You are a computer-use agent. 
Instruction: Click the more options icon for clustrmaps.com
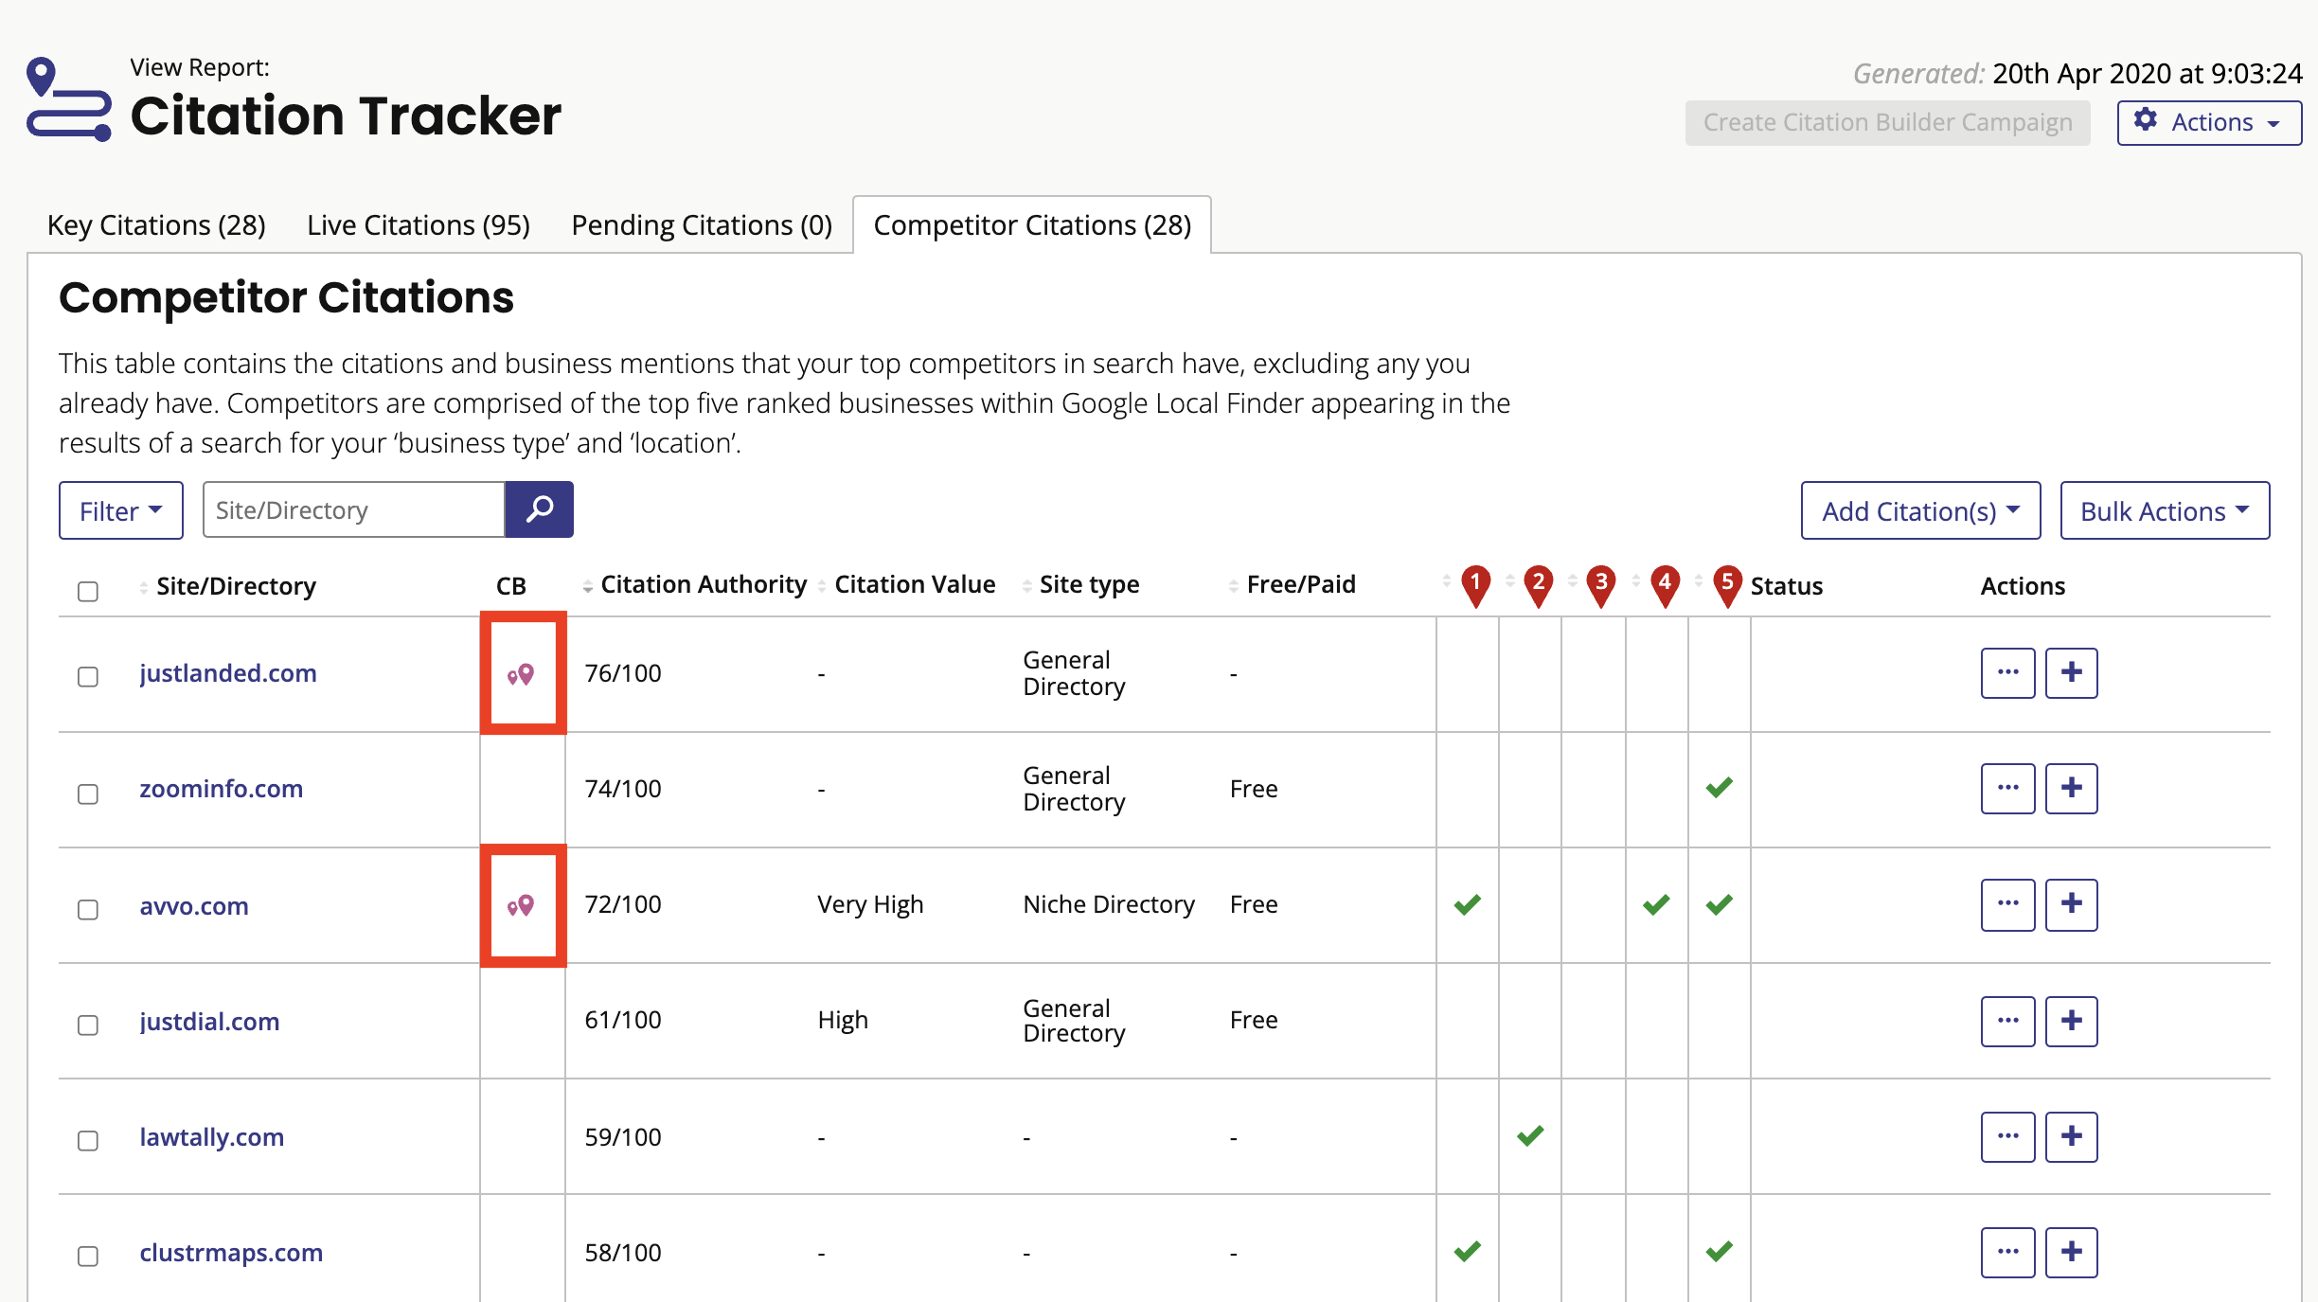2009,1251
